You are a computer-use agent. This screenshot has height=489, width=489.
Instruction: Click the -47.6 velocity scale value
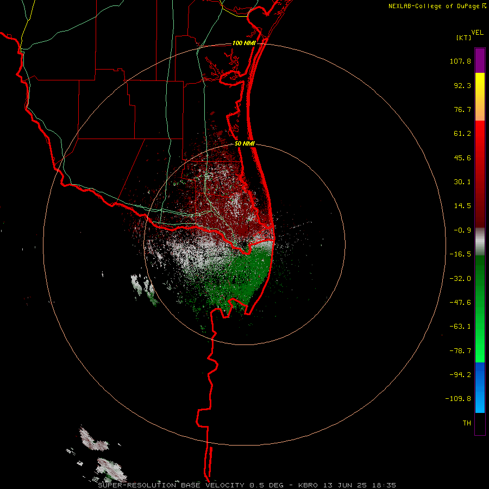coord(460,303)
